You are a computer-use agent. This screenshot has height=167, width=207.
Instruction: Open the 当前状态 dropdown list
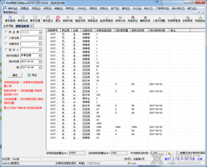[40, 44]
